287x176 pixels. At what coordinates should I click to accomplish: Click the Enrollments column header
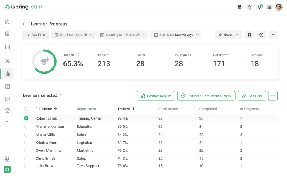[x=168, y=109]
